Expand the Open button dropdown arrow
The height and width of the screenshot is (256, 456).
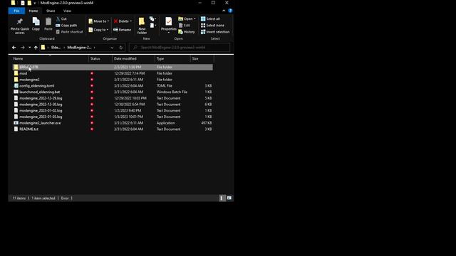coord(195,19)
